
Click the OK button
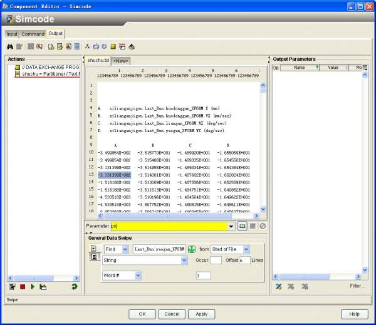142,314
